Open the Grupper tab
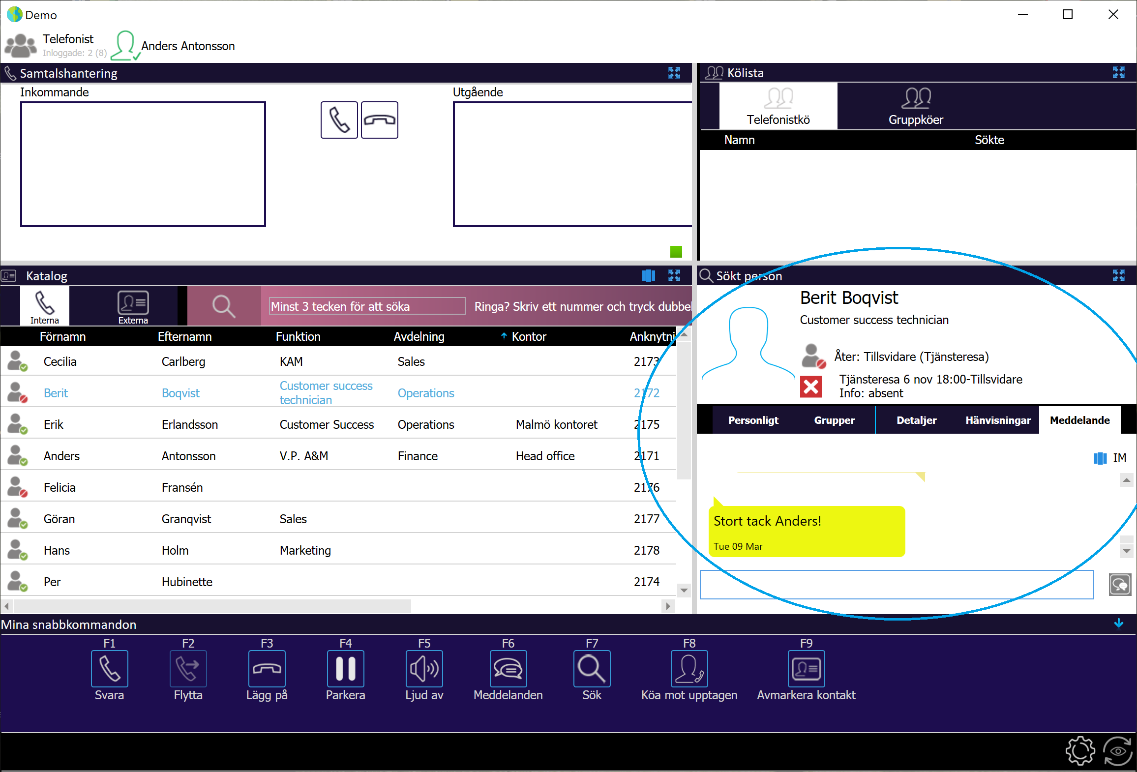Screen dimensions: 1137x772 [834, 420]
